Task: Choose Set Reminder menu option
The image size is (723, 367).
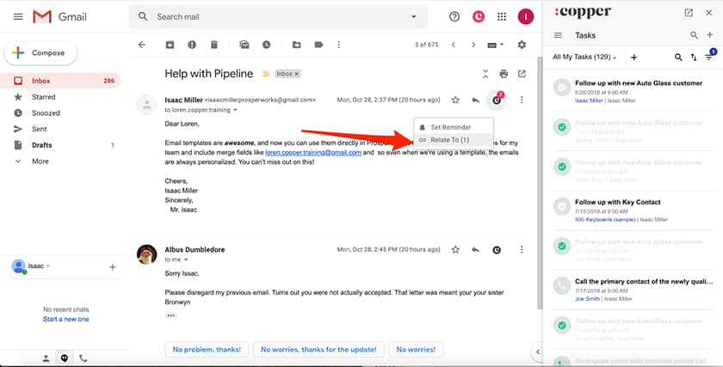Action: pos(454,127)
